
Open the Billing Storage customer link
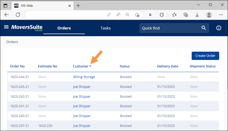[84, 77]
